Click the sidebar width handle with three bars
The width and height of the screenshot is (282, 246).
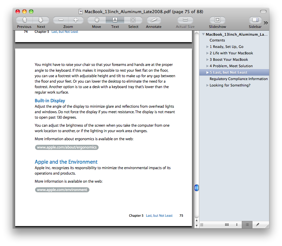202,225
